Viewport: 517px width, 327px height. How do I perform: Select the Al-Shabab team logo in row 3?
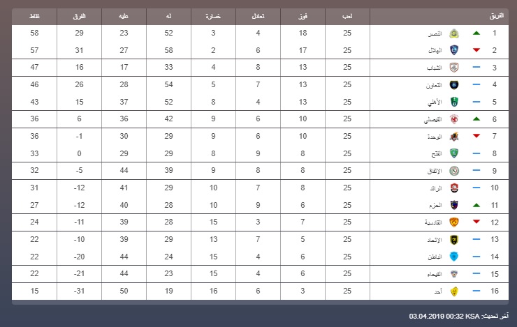tap(454, 68)
